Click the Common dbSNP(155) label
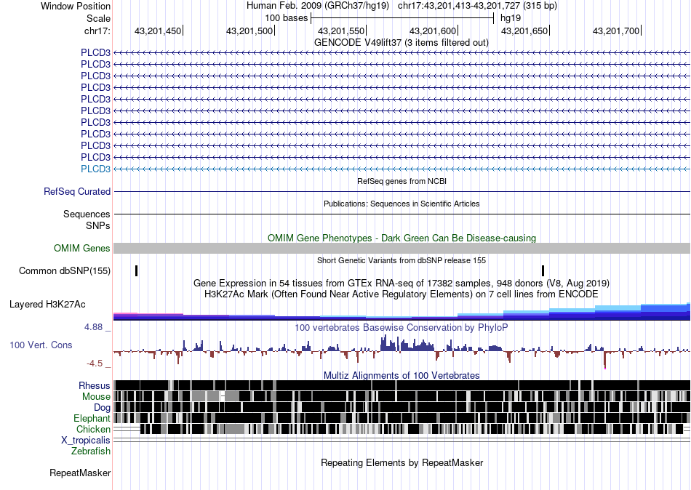 click(65, 270)
